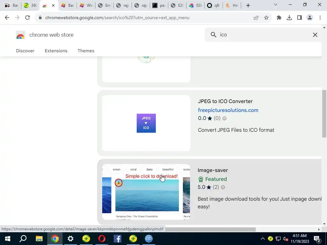
Task: Open JPEG to ICO Converter title
Action: [225, 101]
